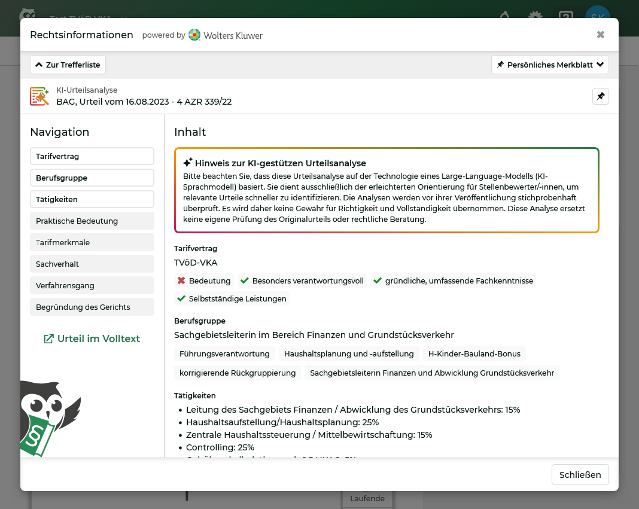Click the Führungsverantwortung tag

(224, 353)
